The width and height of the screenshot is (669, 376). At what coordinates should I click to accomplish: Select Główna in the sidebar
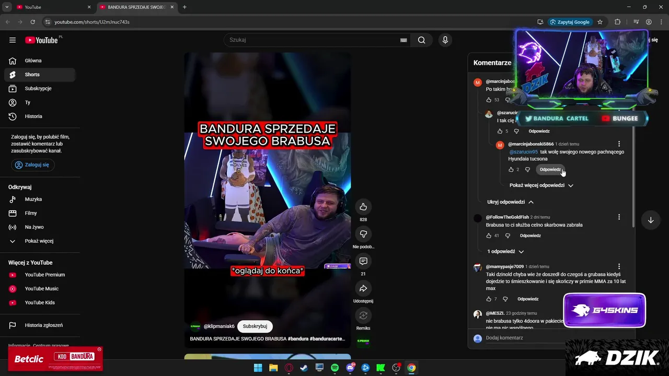point(39,61)
